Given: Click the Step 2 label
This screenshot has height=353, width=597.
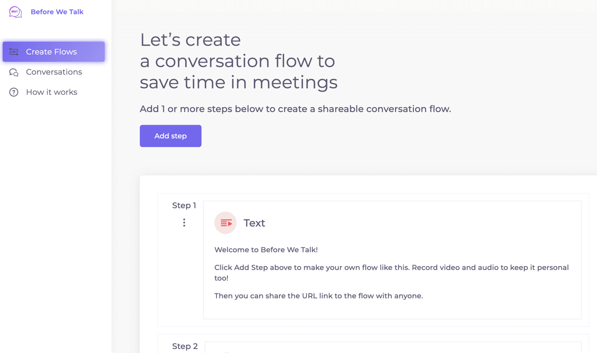Looking at the screenshot, I should (x=185, y=347).
